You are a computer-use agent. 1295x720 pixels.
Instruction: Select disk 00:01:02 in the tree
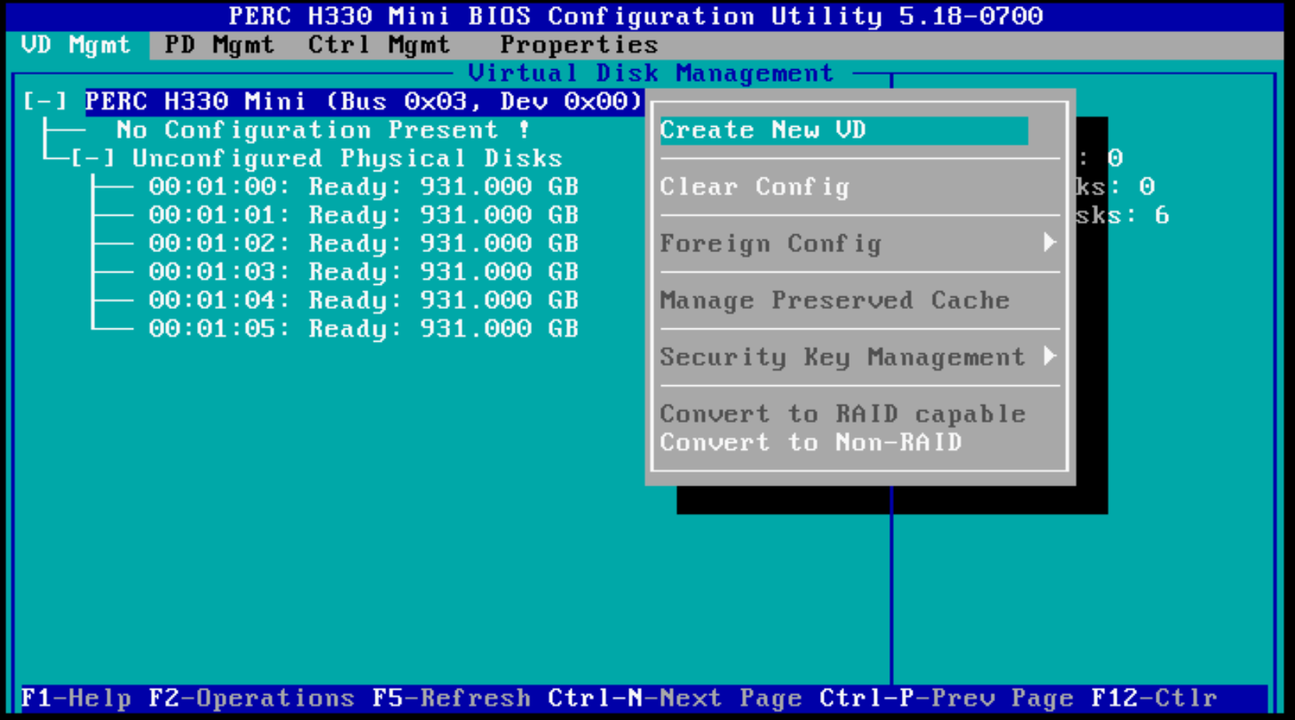(x=364, y=244)
